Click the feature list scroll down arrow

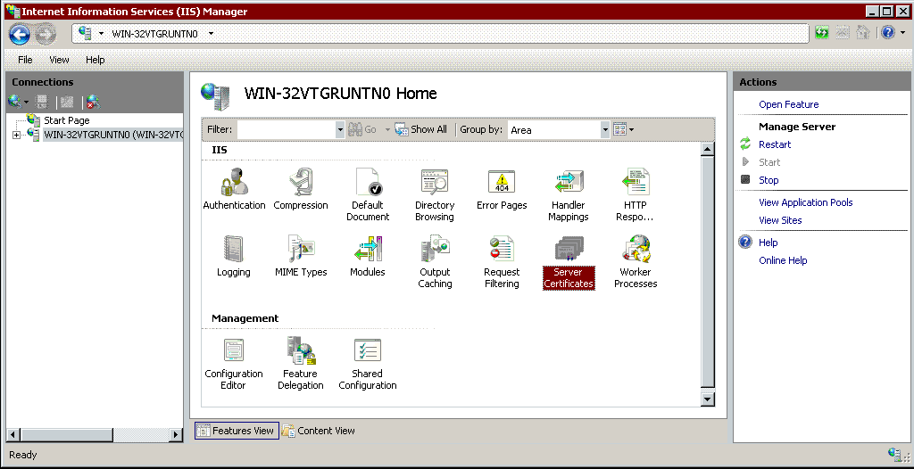708,399
